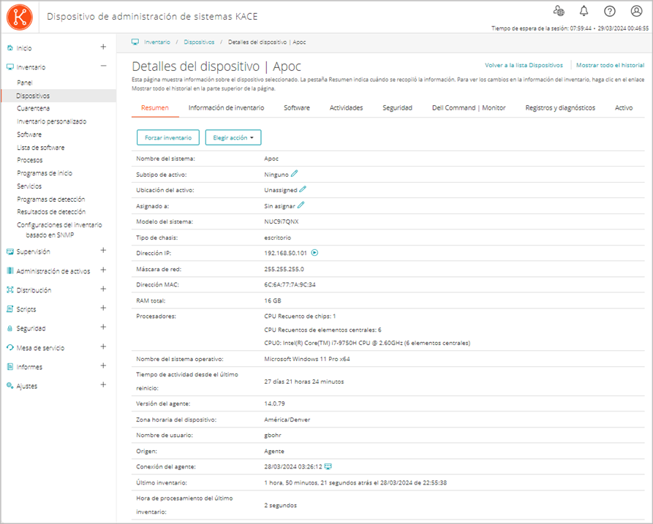The height and width of the screenshot is (524, 653).
Task: Select Cuarentena in the sidebar
Action: (34, 108)
